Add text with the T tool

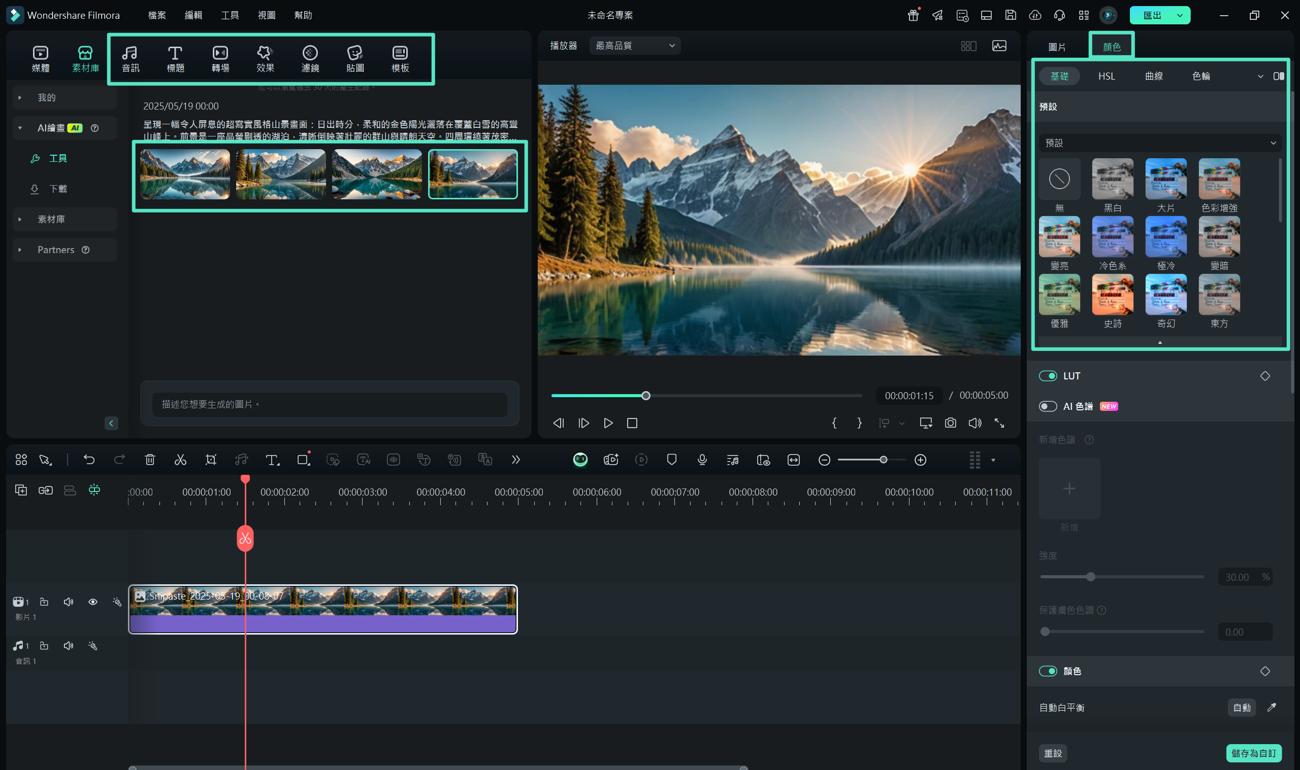(x=272, y=460)
